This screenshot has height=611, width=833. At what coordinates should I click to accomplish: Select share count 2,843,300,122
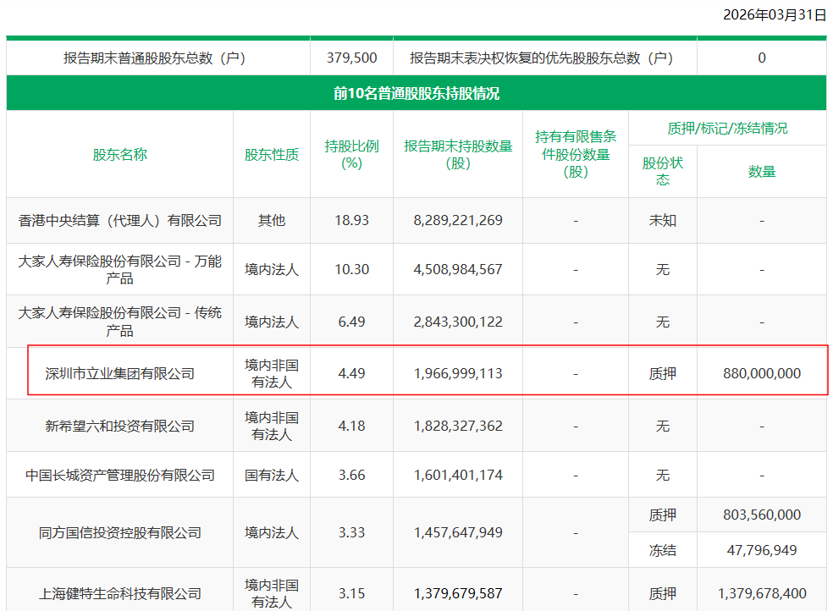pyautogui.click(x=458, y=322)
